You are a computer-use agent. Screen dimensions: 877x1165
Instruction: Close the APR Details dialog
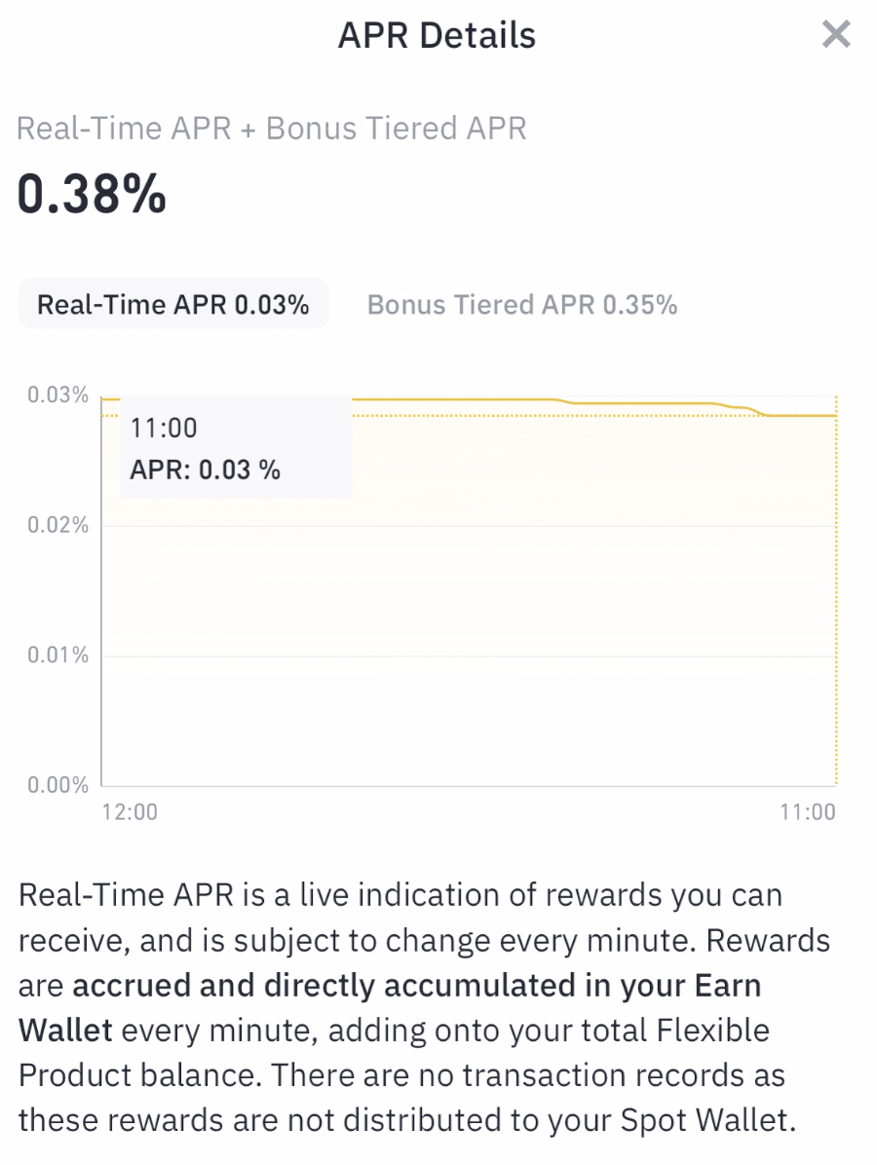[x=836, y=36]
